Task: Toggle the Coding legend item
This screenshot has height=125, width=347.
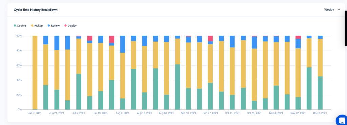Action: pos(20,26)
